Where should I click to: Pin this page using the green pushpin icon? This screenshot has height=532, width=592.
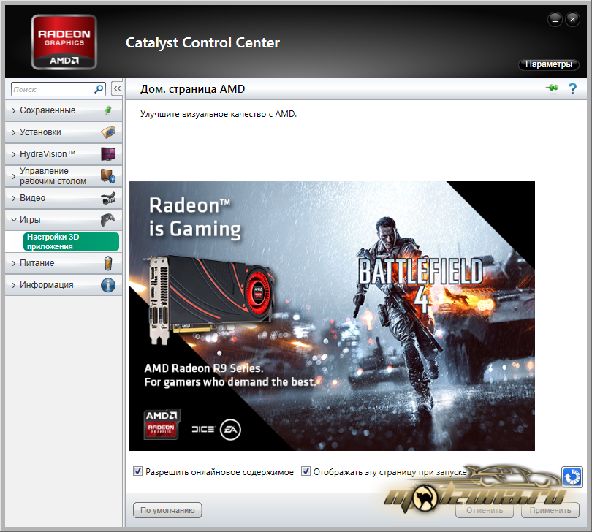(x=552, y=88)
